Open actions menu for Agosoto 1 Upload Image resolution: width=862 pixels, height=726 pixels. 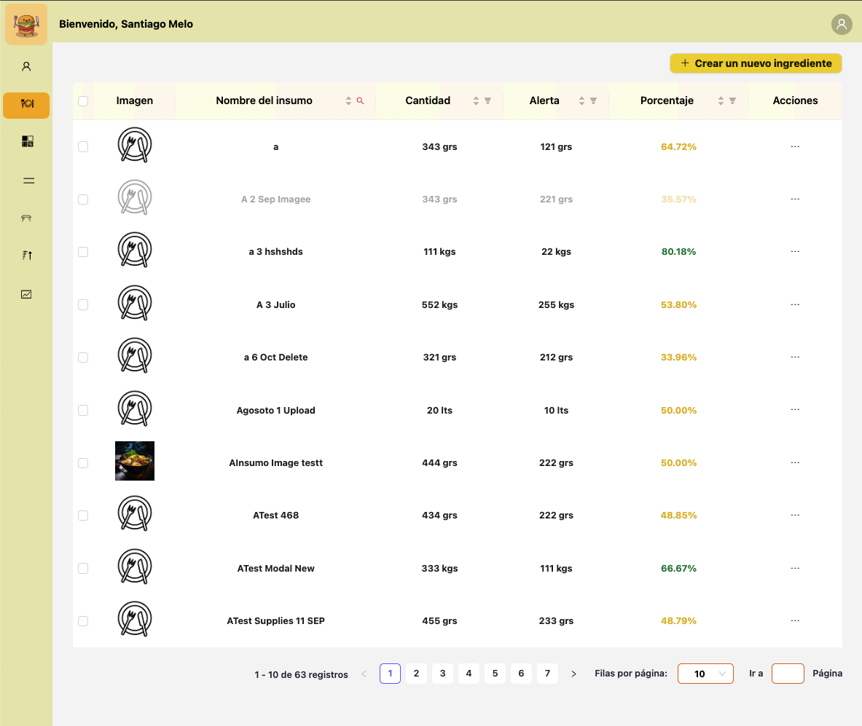pyautogui.click(x=795, y=410)
